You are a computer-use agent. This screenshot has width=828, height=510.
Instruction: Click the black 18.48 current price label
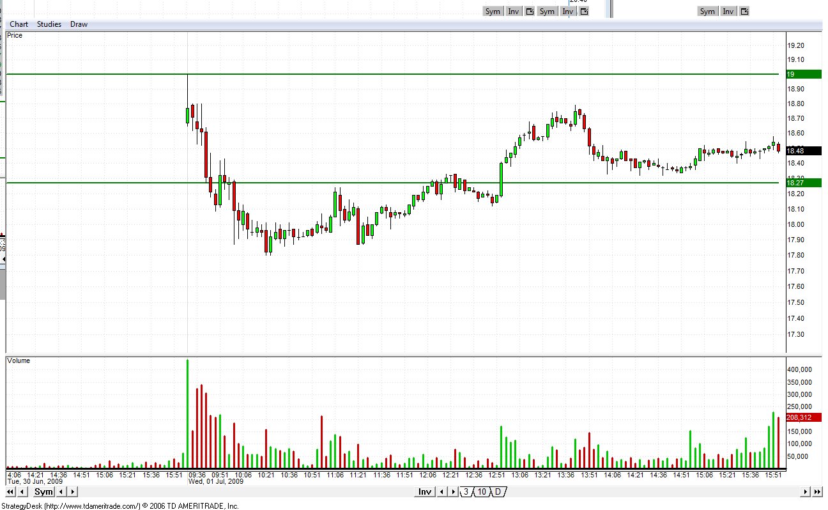pos(803,151)
